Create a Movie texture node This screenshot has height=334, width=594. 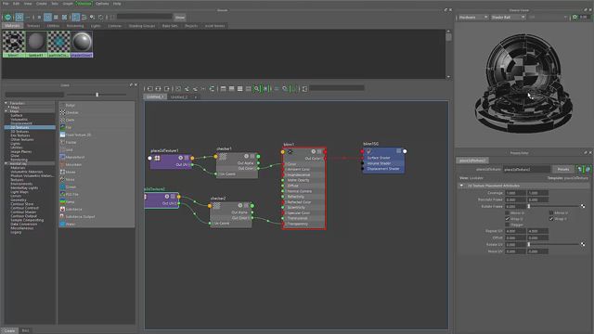(68, 172)
